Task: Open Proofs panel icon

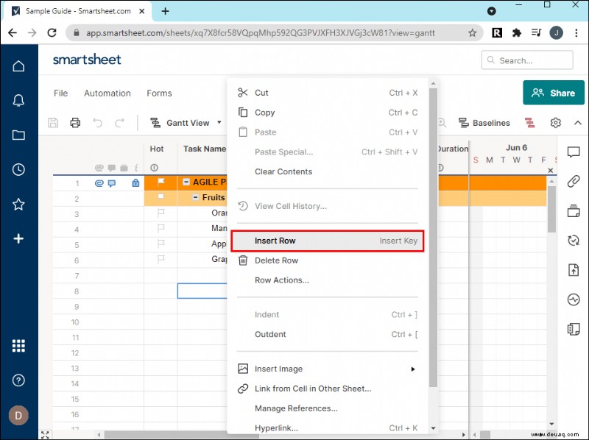Action: click(574, 210)
